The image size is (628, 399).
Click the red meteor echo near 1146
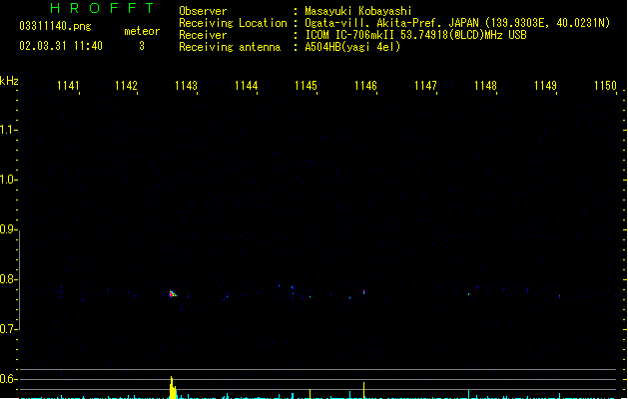[364, 291]
